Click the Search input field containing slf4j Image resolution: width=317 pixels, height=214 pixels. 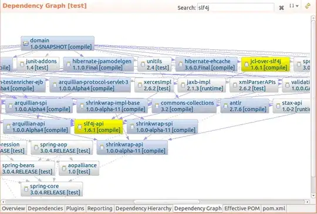coord(235,8)
